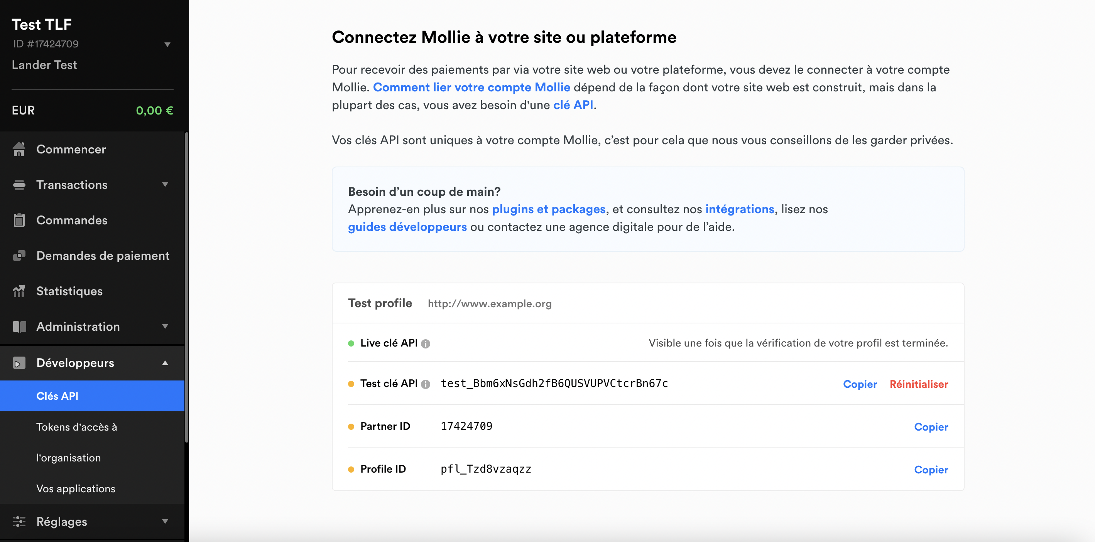Image resolution: width=1095 pixels, height=542 pixels.
Task: Expand the Réglages submenu arrow
Action: click(x=166, y=522)
